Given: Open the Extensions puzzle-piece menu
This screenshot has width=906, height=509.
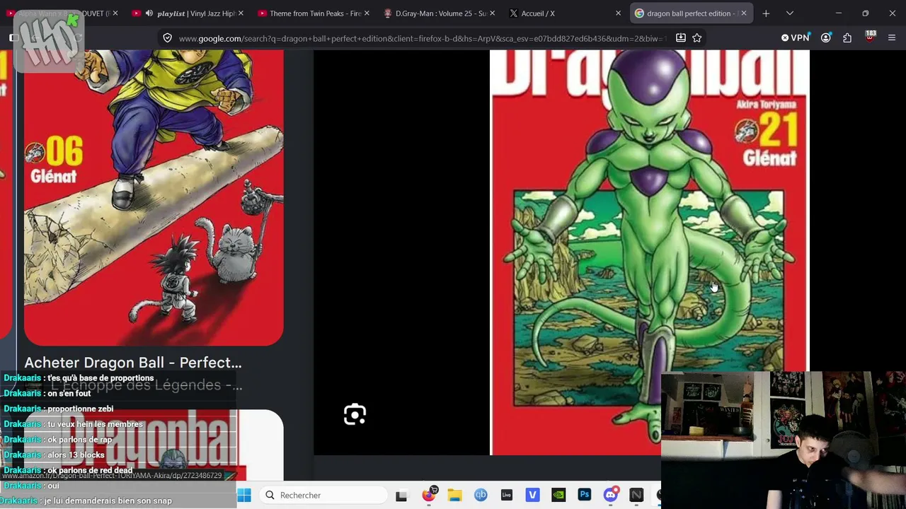Looking at the screenshot, I should click(847, 37).
